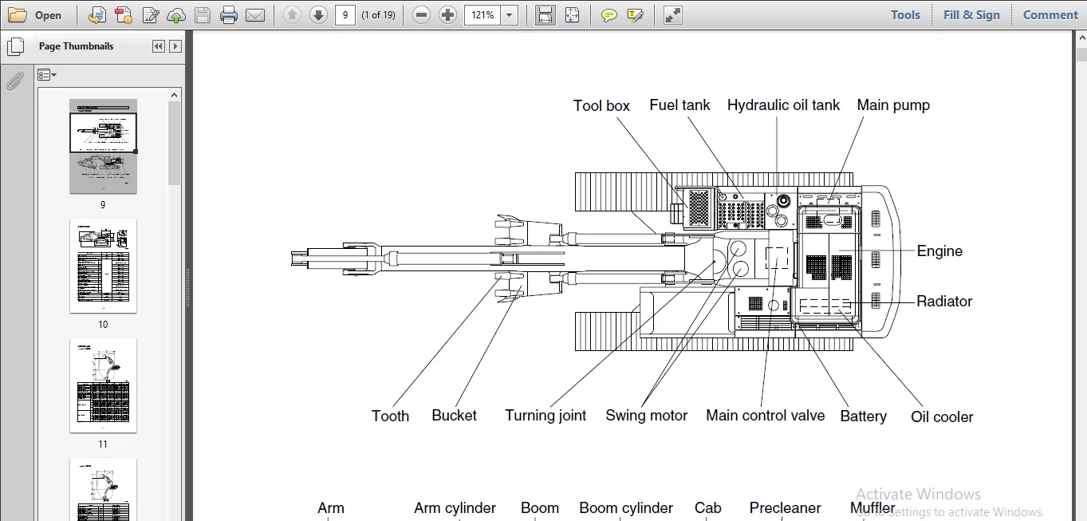Click the 'Hydraulic oil tank' label
The height and width of the screenshot is (521, 1087).
click(783, 105)
